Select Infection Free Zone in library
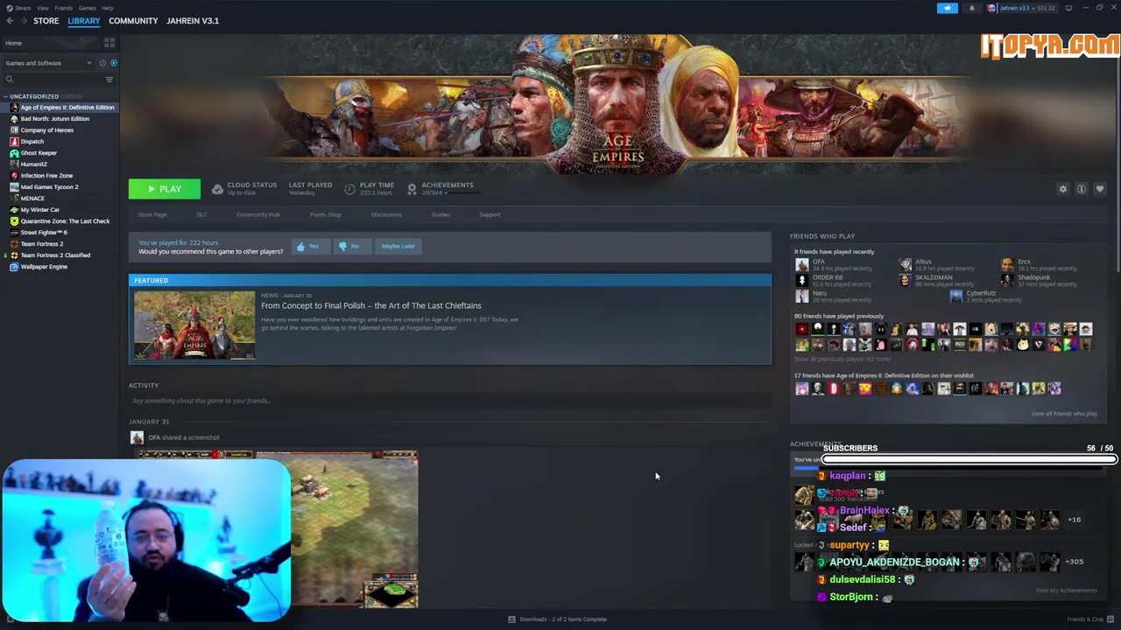Screen dimensions: 1121x630 pos(46,176)
